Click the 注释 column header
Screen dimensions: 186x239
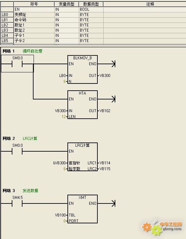point(150,4)
